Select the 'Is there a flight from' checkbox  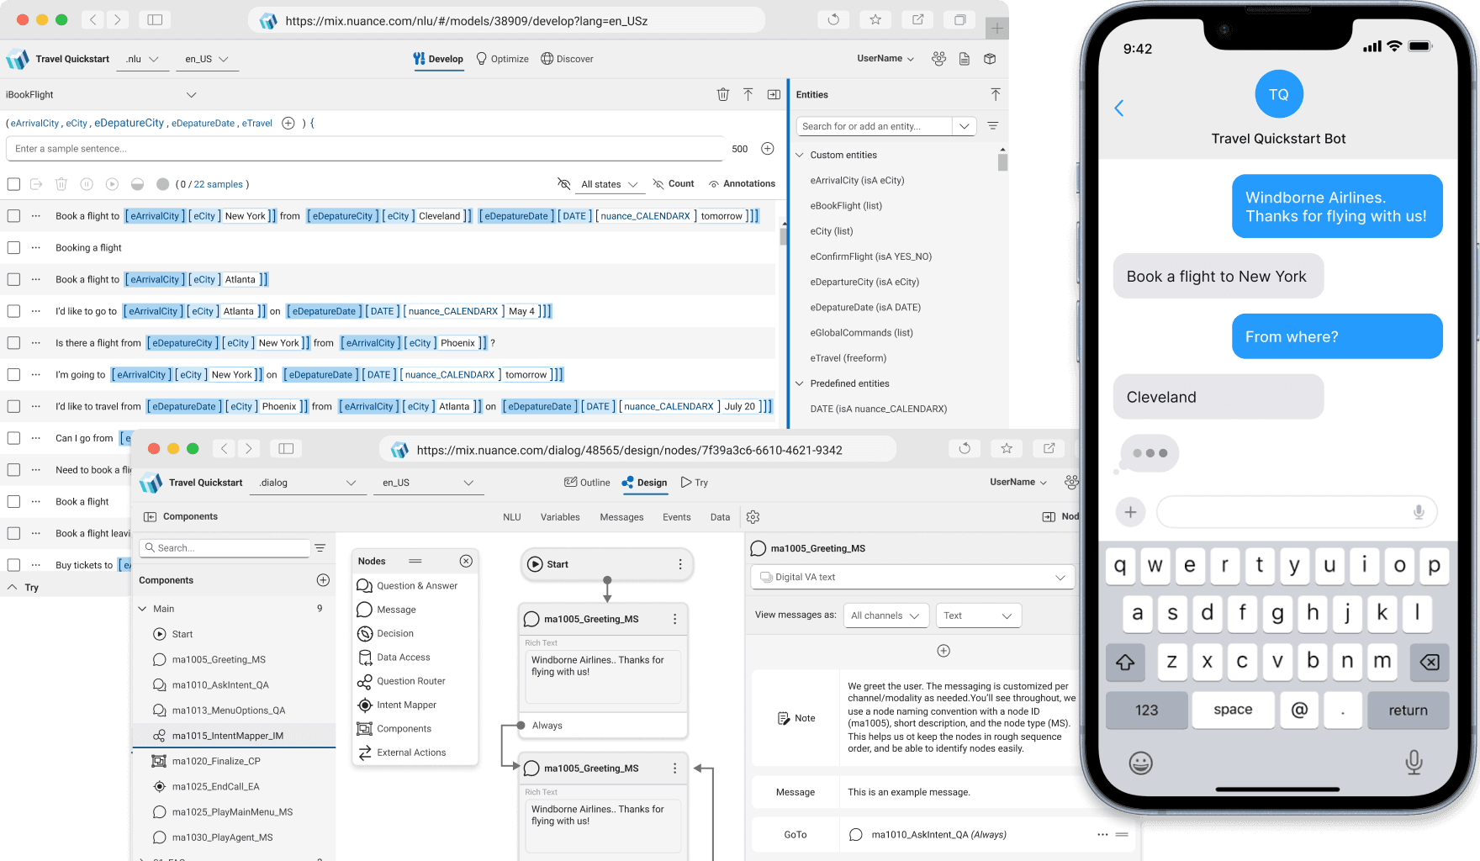(x=13, y=343)
